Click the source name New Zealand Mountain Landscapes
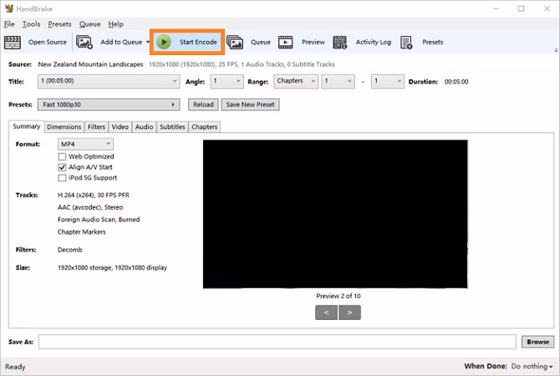This screenshot has height=376, width=560. (91, 64)
